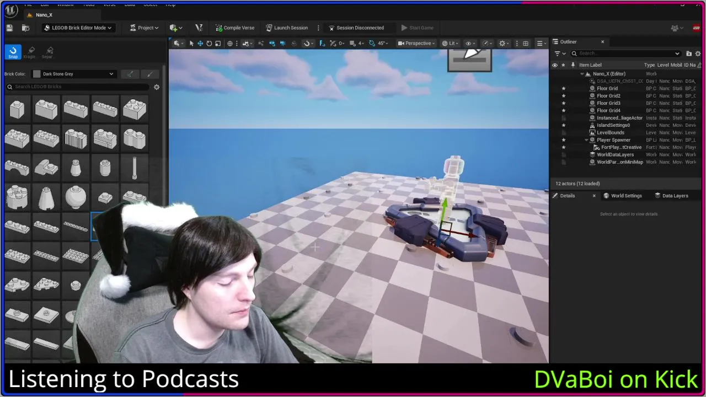
Task: Select LevelBounds in the Outliner
Action: [x=611, y=132]
